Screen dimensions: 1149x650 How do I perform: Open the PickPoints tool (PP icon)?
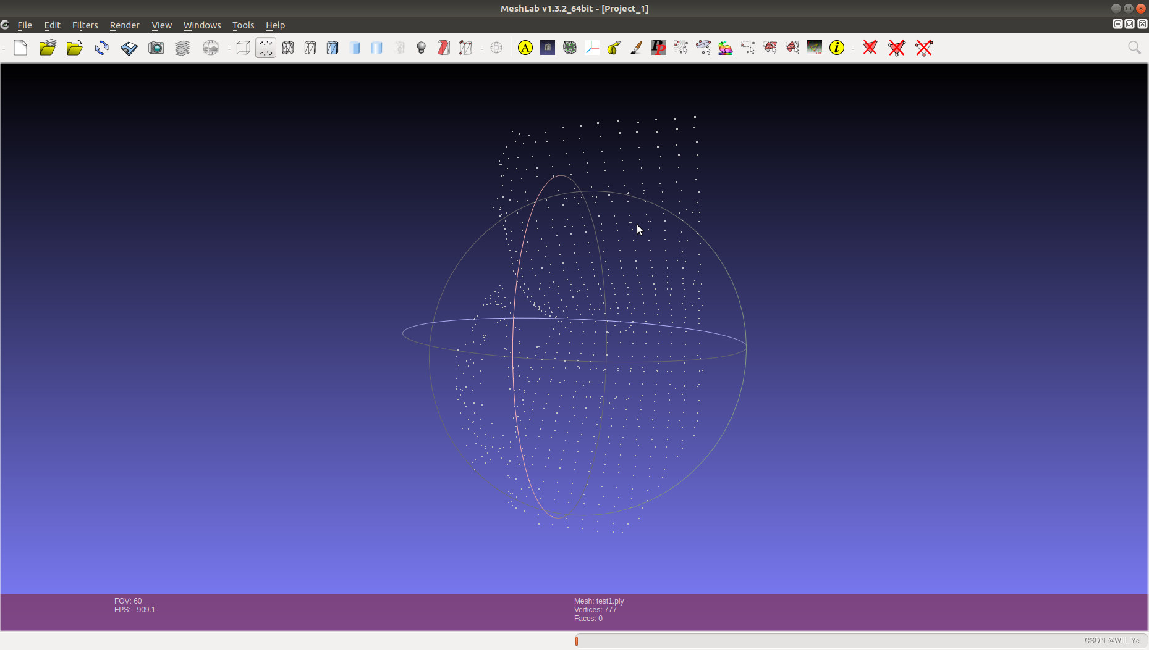click(x=659, y=48)
